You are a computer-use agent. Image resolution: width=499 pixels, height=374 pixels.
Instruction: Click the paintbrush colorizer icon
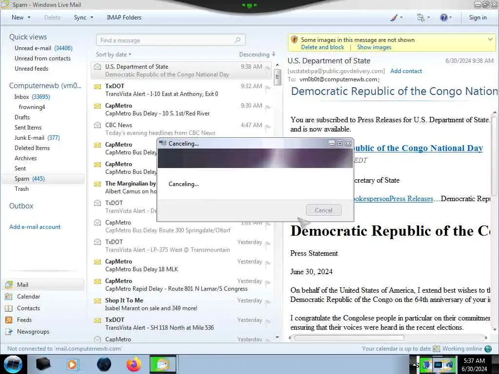click(394, 18)
